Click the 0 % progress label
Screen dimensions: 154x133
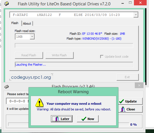133,125
